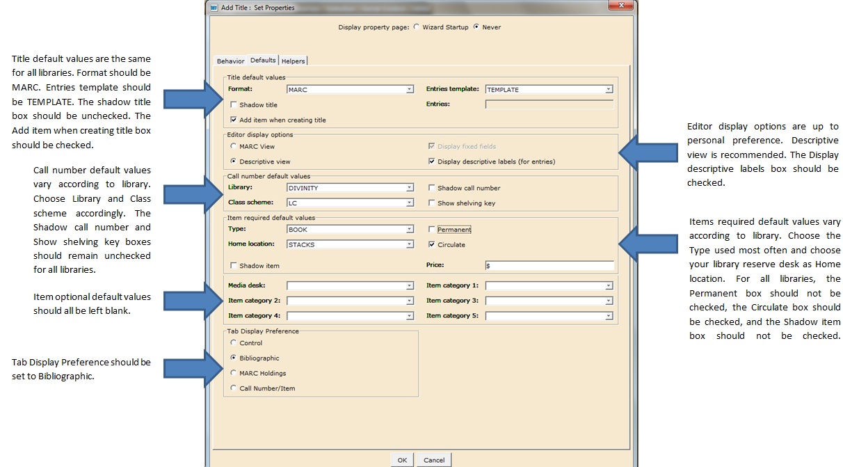Select MARC Holdings tab preference
The height and width of the screenshot is (467, 843).
(x=233, y=373)
